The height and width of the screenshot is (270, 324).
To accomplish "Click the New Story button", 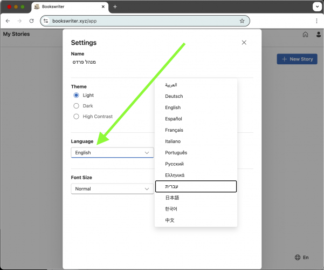I will pos(297,59).
